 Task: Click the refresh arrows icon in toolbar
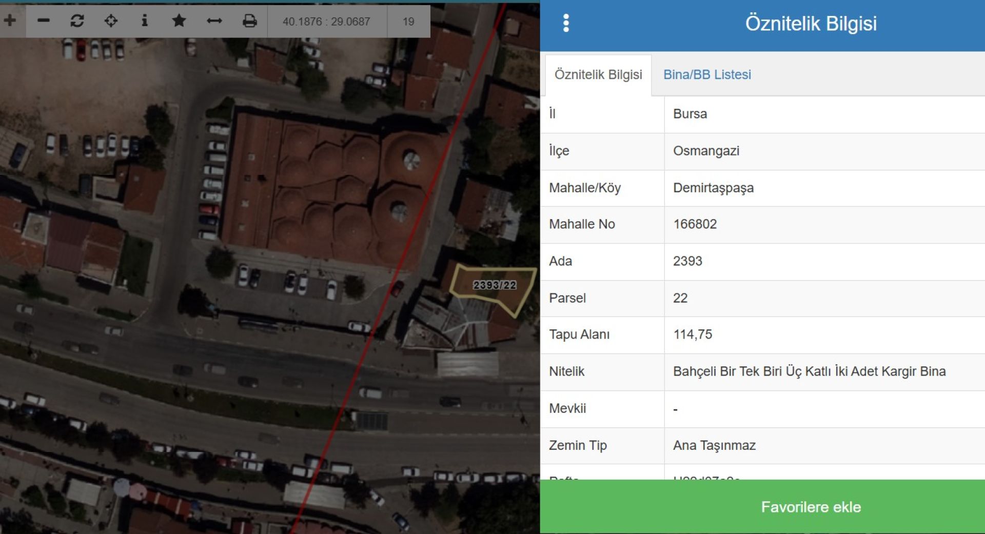coord(77,21)
